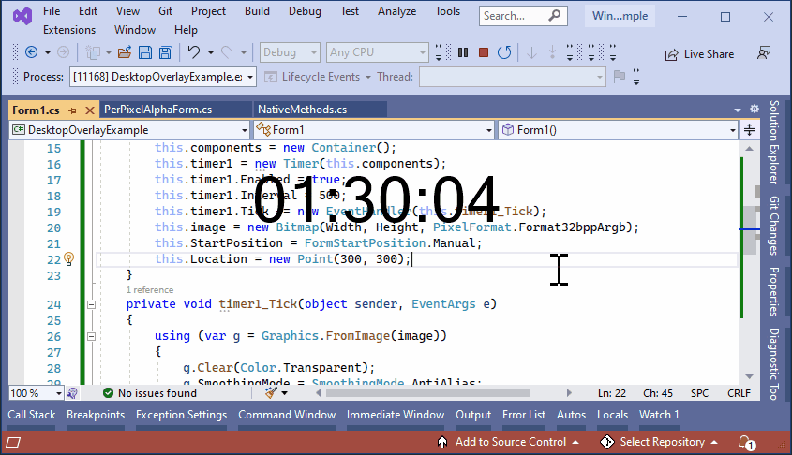Click the vertical scrollbar up arrow

point(749,149)
